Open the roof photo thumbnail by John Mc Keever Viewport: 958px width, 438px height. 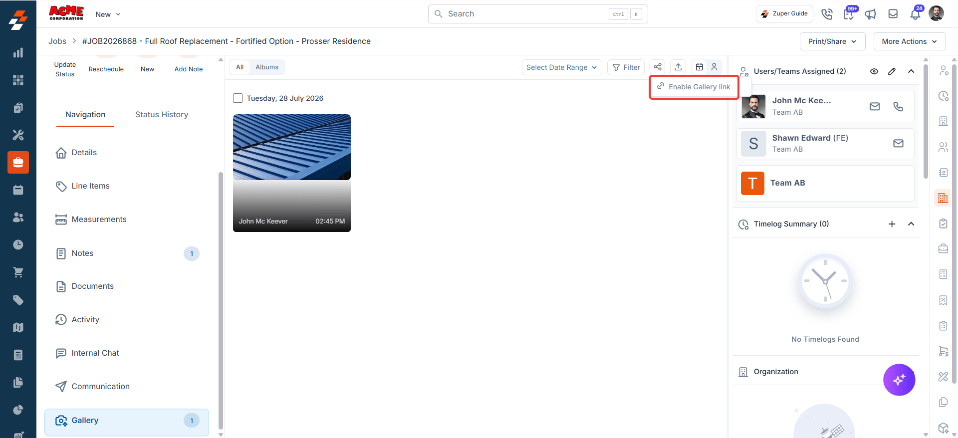point(292,173)
